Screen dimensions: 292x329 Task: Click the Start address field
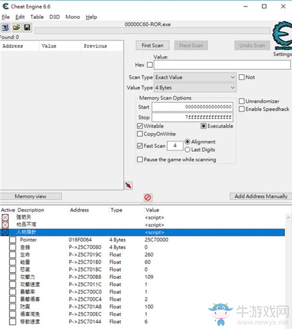(x=192, y=107)
